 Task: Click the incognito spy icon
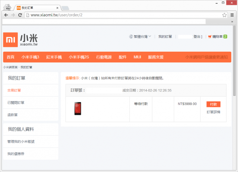7,7
